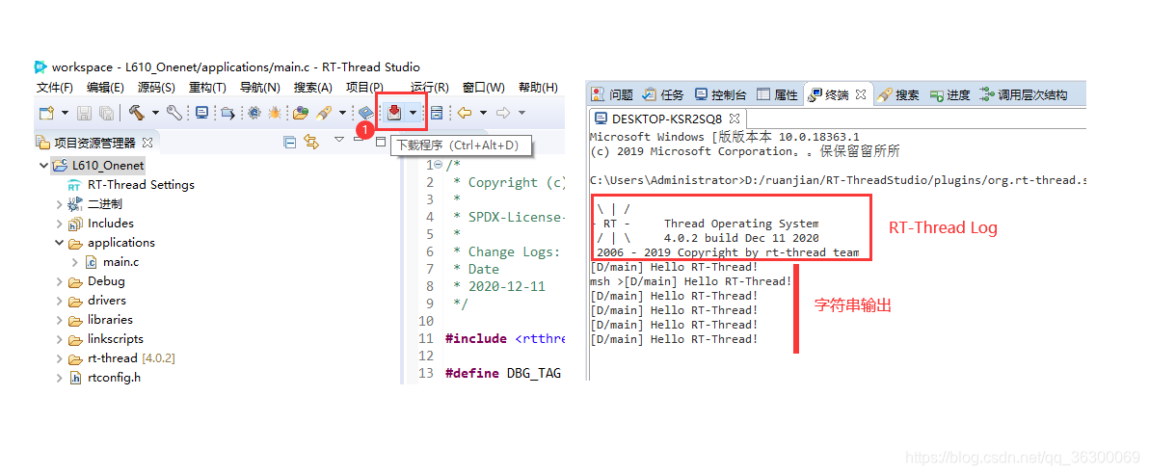
Task: Fold the comment block at line 1
Action: pyautogui.click(x=439, y=166)
